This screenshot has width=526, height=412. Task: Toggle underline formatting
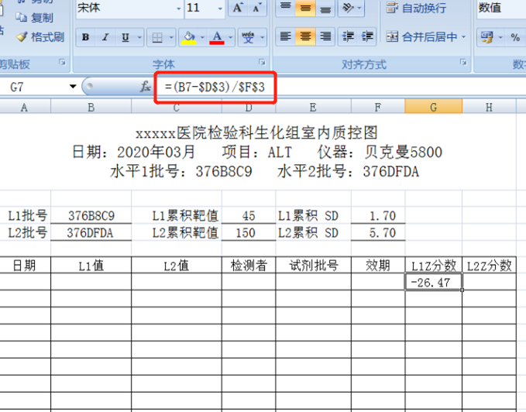125,37
